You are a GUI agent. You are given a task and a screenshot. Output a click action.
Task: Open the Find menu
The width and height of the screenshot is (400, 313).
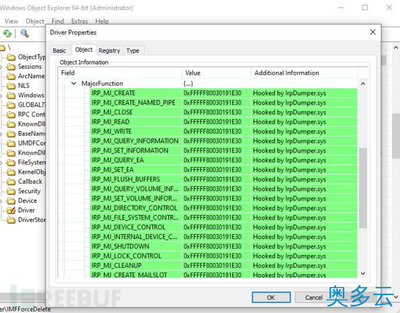click(57, 21)
